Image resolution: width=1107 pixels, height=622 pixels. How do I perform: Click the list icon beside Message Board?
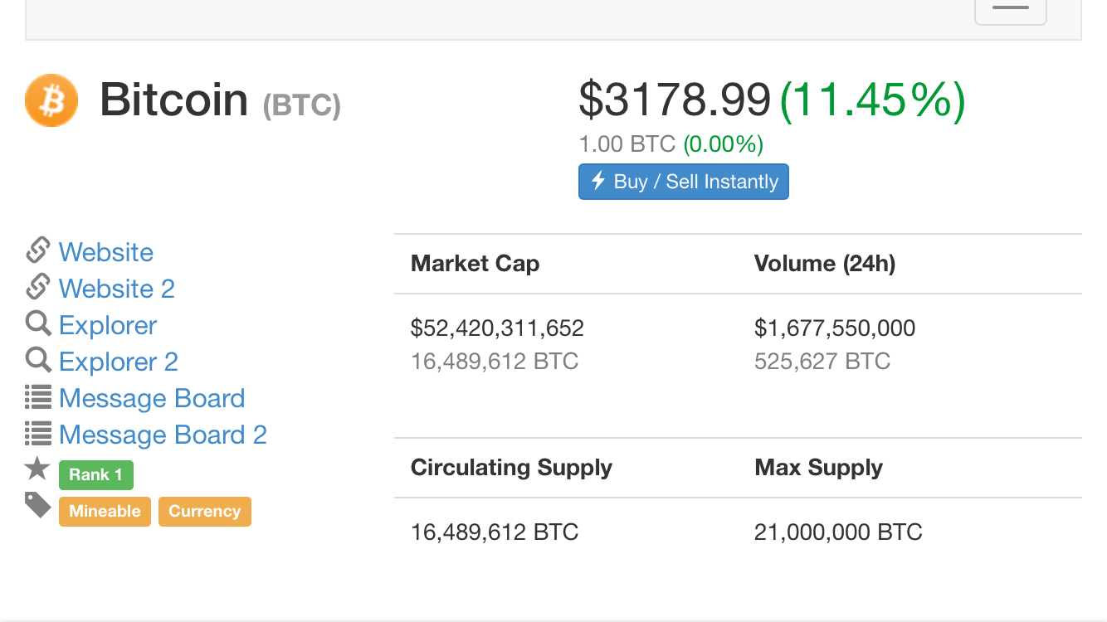click(x=38, y=397)
